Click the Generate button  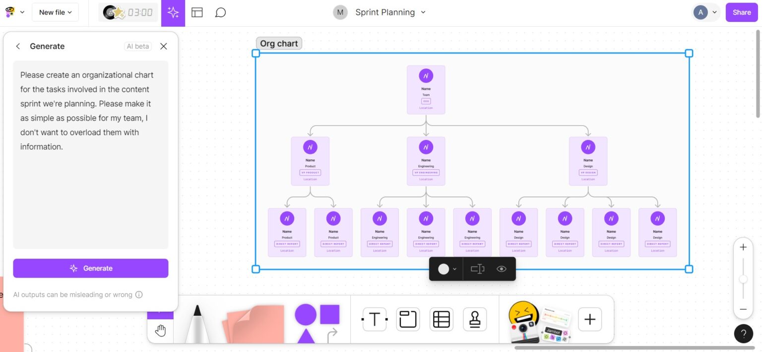91,268
